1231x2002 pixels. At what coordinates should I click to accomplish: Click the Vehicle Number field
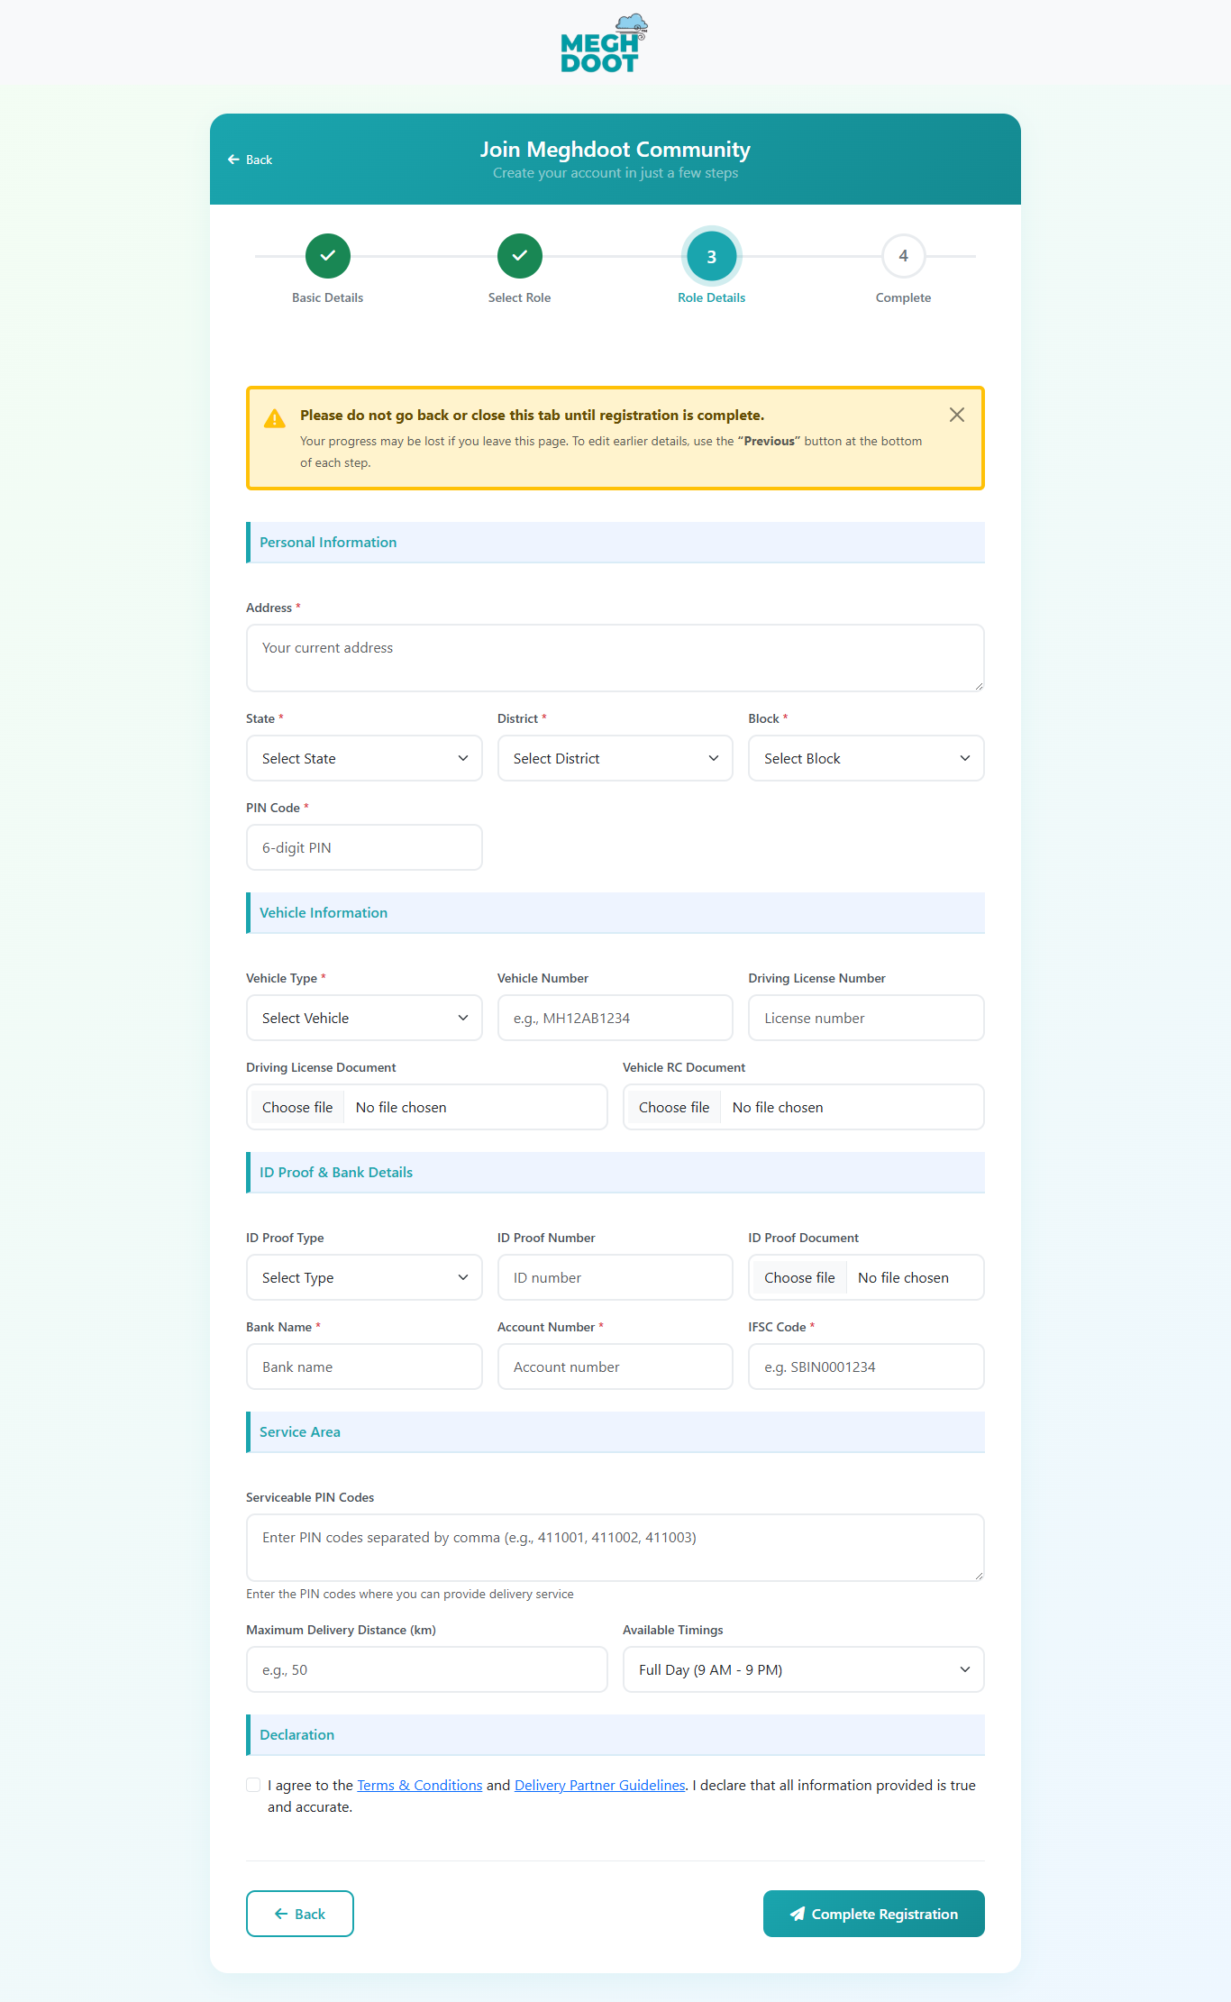point(615,1018)
